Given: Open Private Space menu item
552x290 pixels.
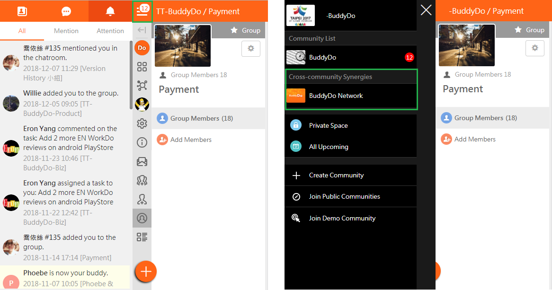Looking at the screenshot, I should [x=351, y=126].
